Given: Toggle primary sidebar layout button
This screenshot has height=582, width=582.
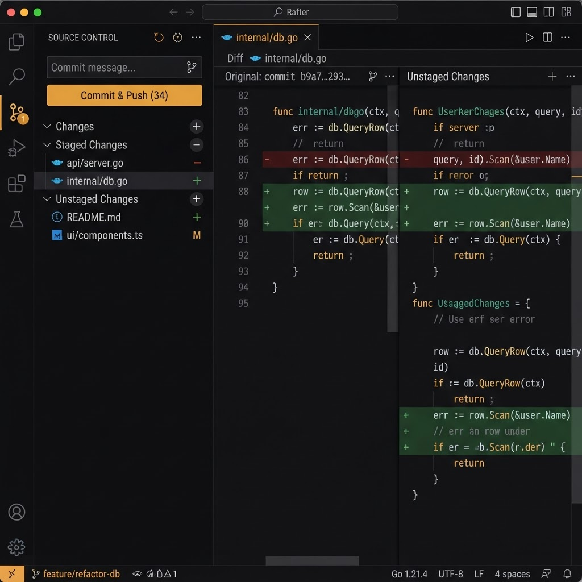Looking at the screenshot, I should click(x=516, y=13).
